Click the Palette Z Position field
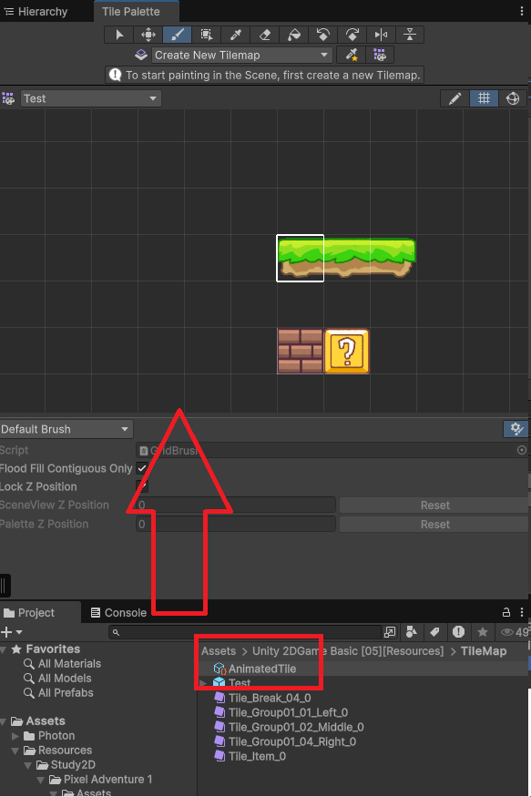 coord(236,524)
